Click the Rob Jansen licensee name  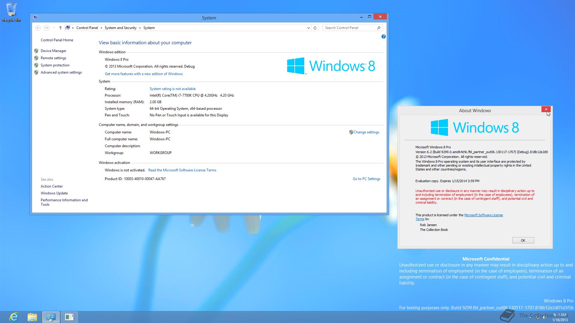tap(428, 225)
